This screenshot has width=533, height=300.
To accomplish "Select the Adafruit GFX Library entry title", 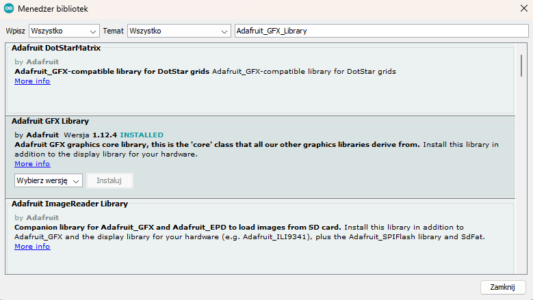I will [x=50, y=121].
